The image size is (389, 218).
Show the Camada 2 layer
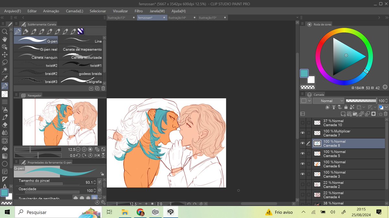pos(303,185)
